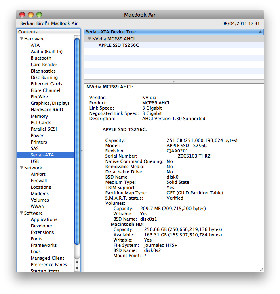Select the highlighted Serial-ATA item
This screenshot has height=294, width=280.
(x=45, y=155)
